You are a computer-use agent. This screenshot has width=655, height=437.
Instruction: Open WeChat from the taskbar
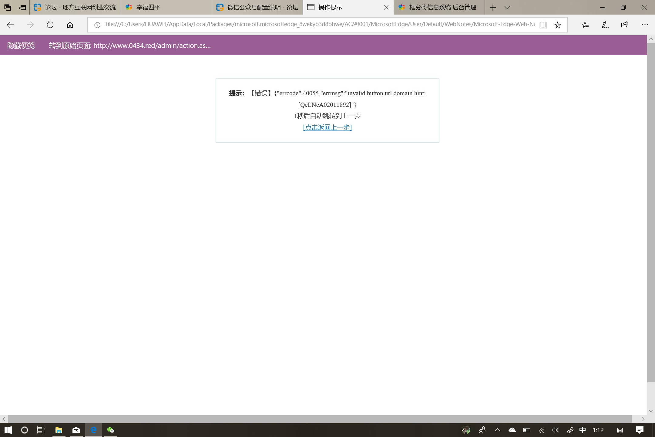[111, 430]
